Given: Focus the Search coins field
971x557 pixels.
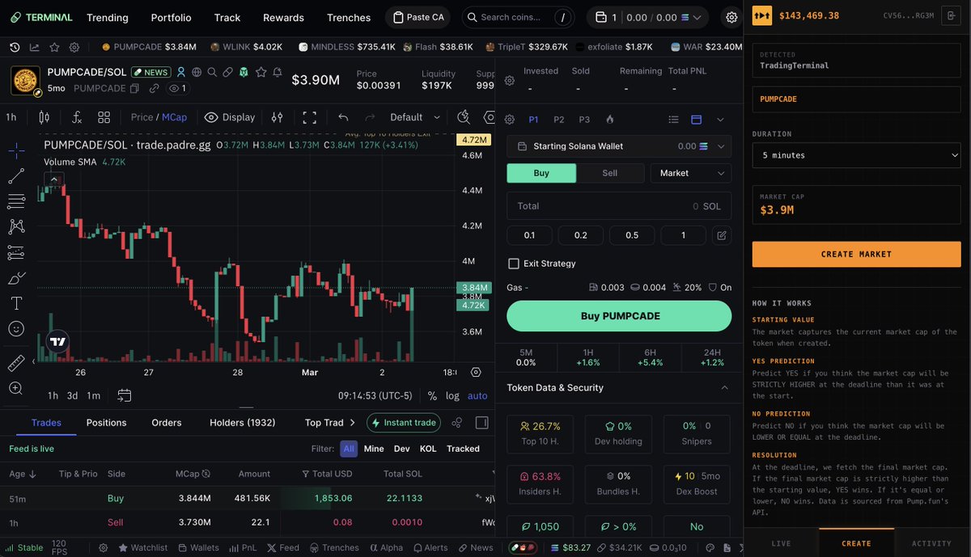Looking at the screenshot, I should pos(516,17).
